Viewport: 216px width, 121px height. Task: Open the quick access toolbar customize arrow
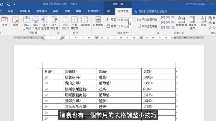click(x=14, y=4)
